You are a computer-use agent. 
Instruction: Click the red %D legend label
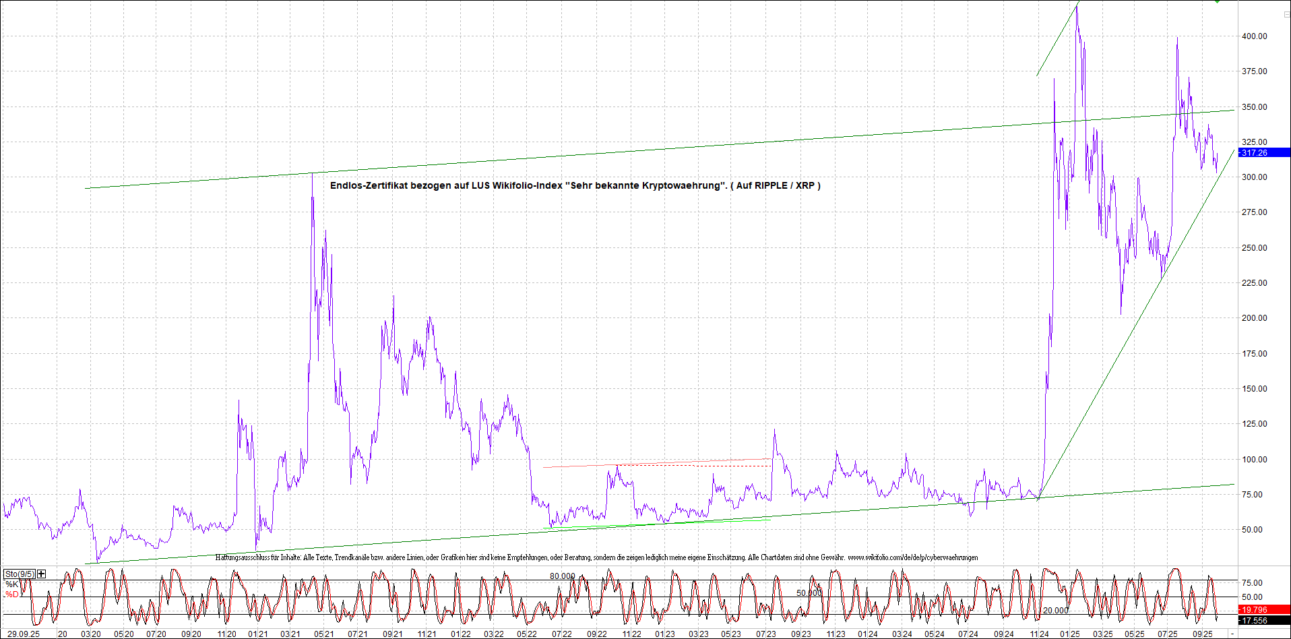pos(12,595)
